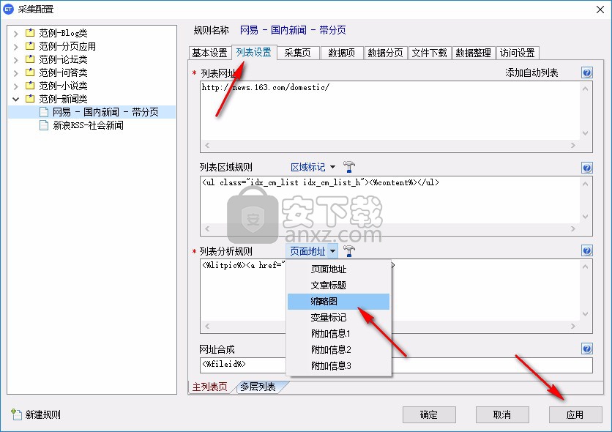
Task: Click the 确定 confirm button
Action: click(x=429, y=415)
